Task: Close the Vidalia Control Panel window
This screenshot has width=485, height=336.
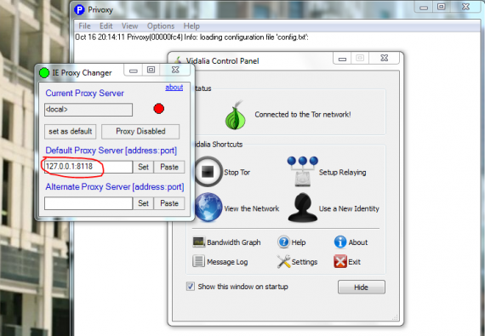Action: pos(384,58)
